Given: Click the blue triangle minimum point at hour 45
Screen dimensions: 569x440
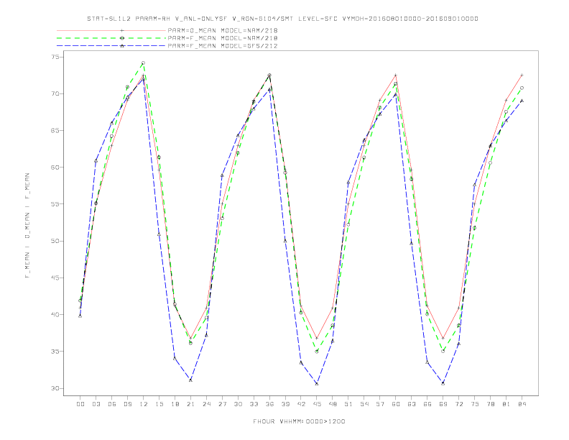Looking at the screenshot, I should pyautogui.click(x=317, y=384).
